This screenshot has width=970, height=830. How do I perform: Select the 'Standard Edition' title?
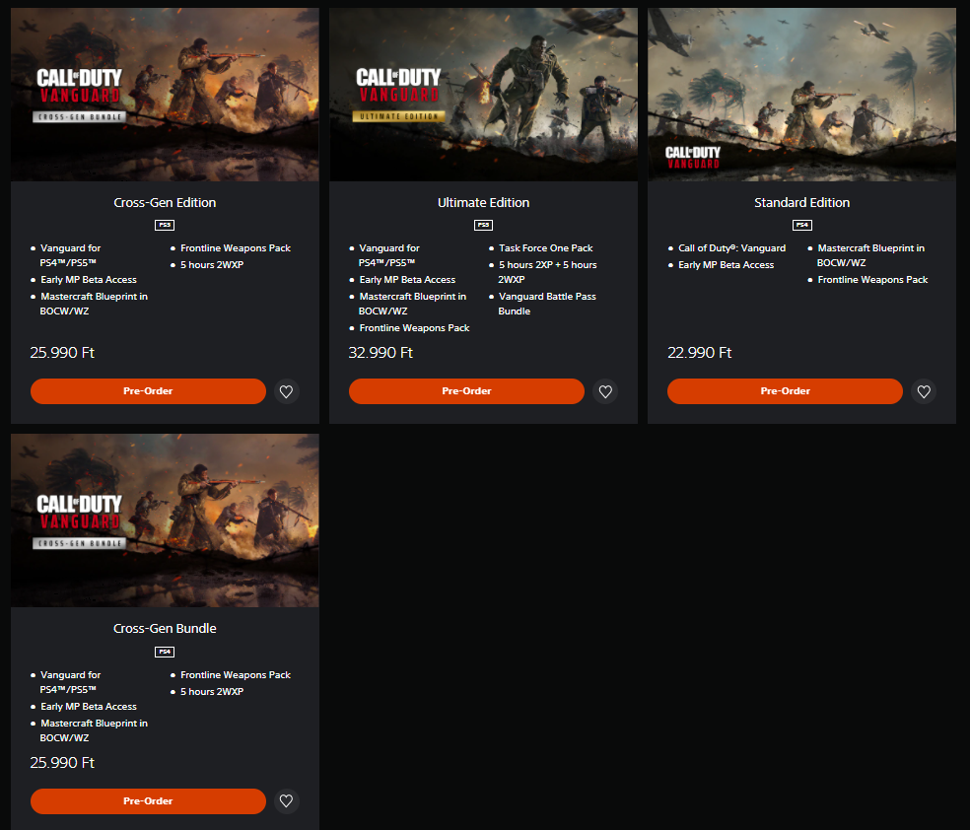click(801, 203)
